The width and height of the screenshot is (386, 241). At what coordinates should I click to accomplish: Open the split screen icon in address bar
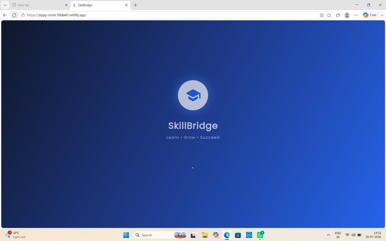click(322, 15)
